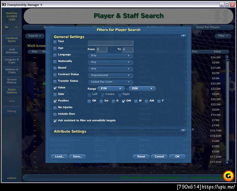Open Transfer Status Listed For Loan dropdown
Screen dimensions: 237x191
(111, 82)
